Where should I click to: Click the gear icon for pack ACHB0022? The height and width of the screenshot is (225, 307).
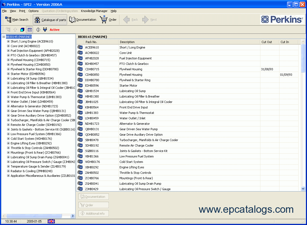80,53
